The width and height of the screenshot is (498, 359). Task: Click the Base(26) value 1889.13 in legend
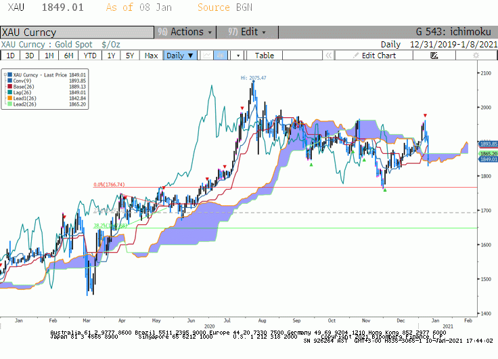pos(78,87)
